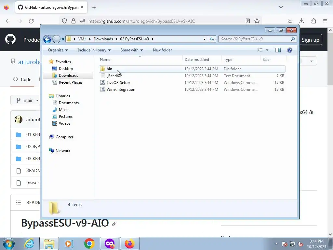Click the Explorer back arrow button
333x250 pixels.
(x=47, y=39)
